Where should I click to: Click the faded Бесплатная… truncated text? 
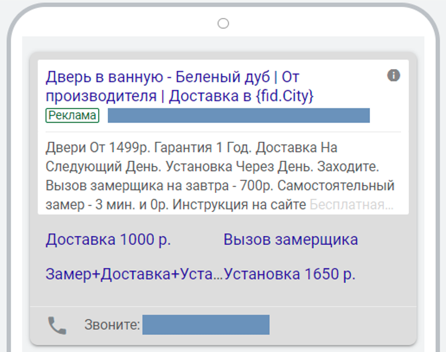pos(351,205)
